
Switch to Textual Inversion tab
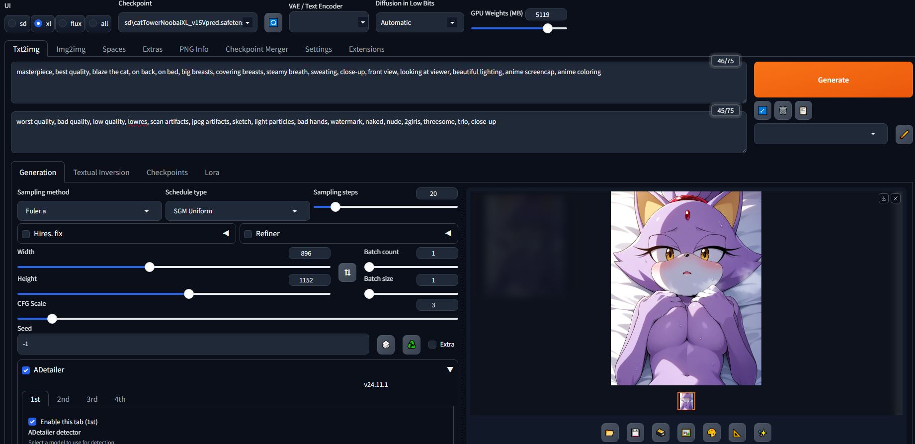101,173
